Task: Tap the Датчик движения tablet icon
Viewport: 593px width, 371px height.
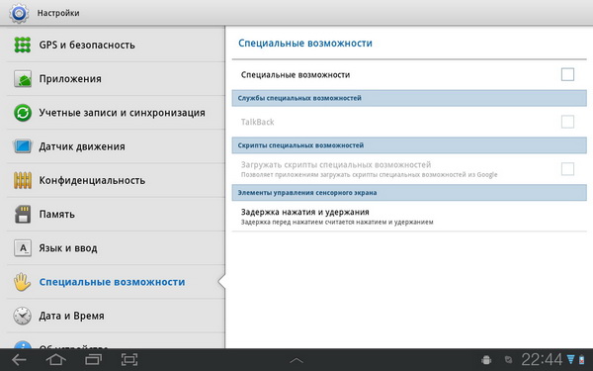Action: click(x=23, y=146)
